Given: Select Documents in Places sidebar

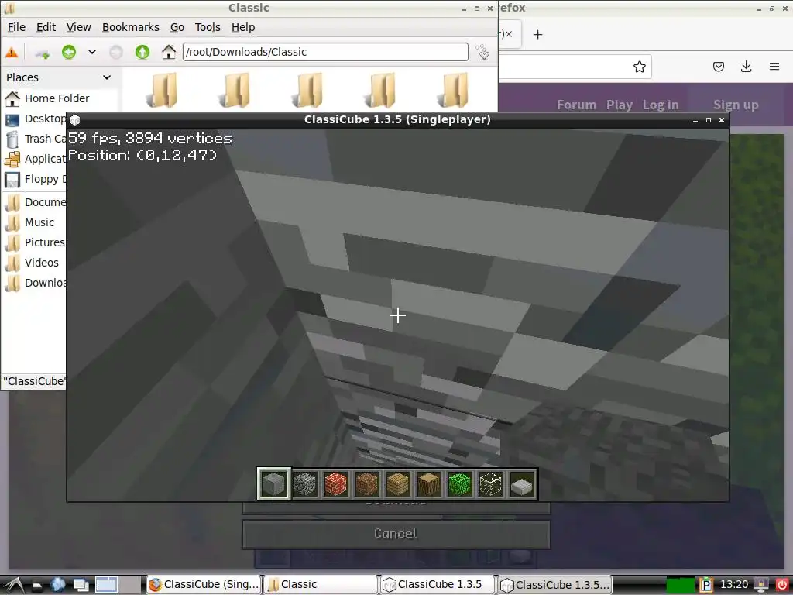Looking at the screenshot, I should pos(35,202).
